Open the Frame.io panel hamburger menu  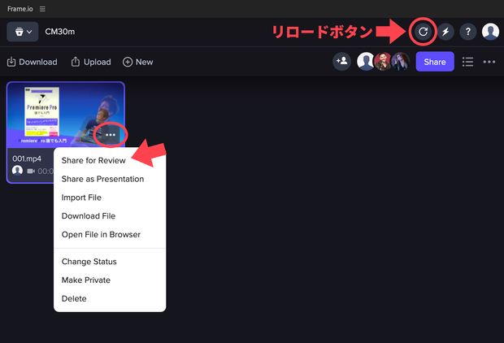pyautogui.click(x=42, y=9)
